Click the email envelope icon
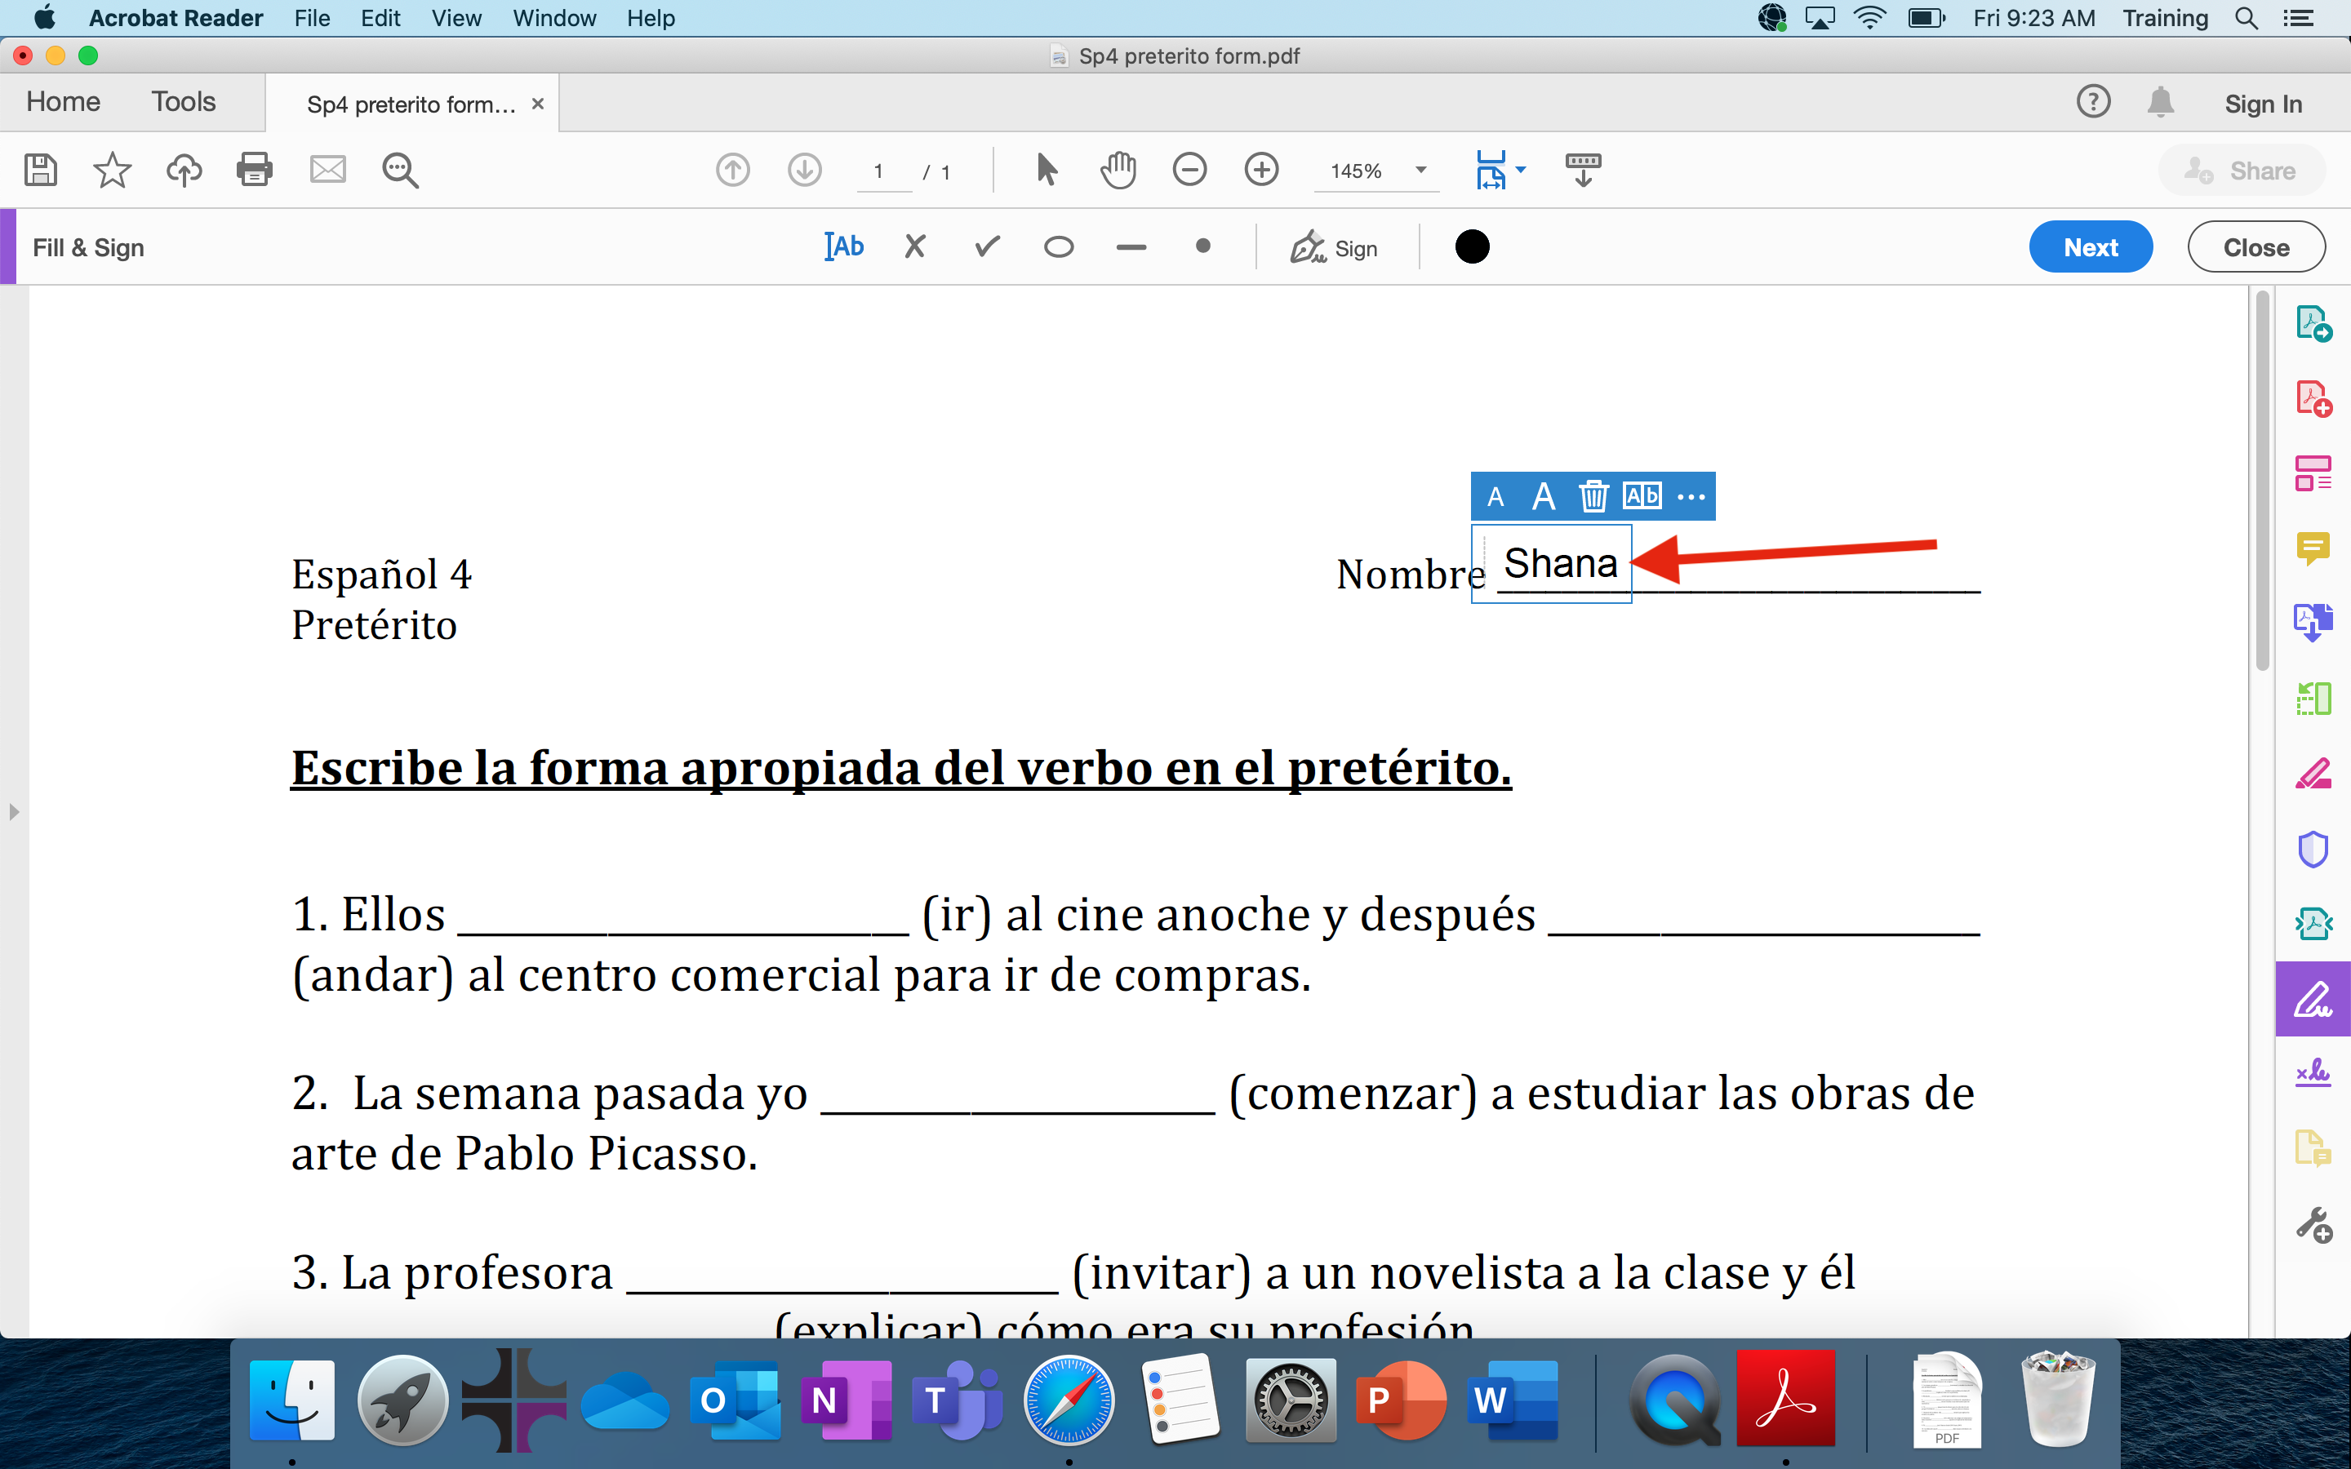 [327, 170]
